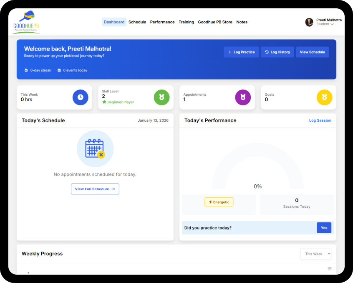Viewport: 353px width, 283px height.
Task: Click the calendar icon in Today's Schedule
Action: click(95, 149)
